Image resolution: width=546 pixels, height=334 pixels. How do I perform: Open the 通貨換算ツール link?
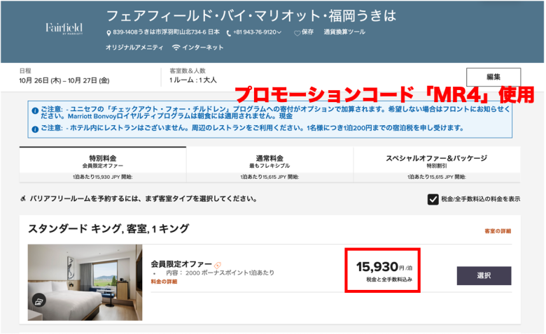344,32
